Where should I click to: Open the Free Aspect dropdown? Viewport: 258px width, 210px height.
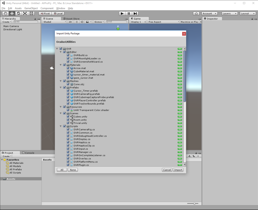pos(163,22)
